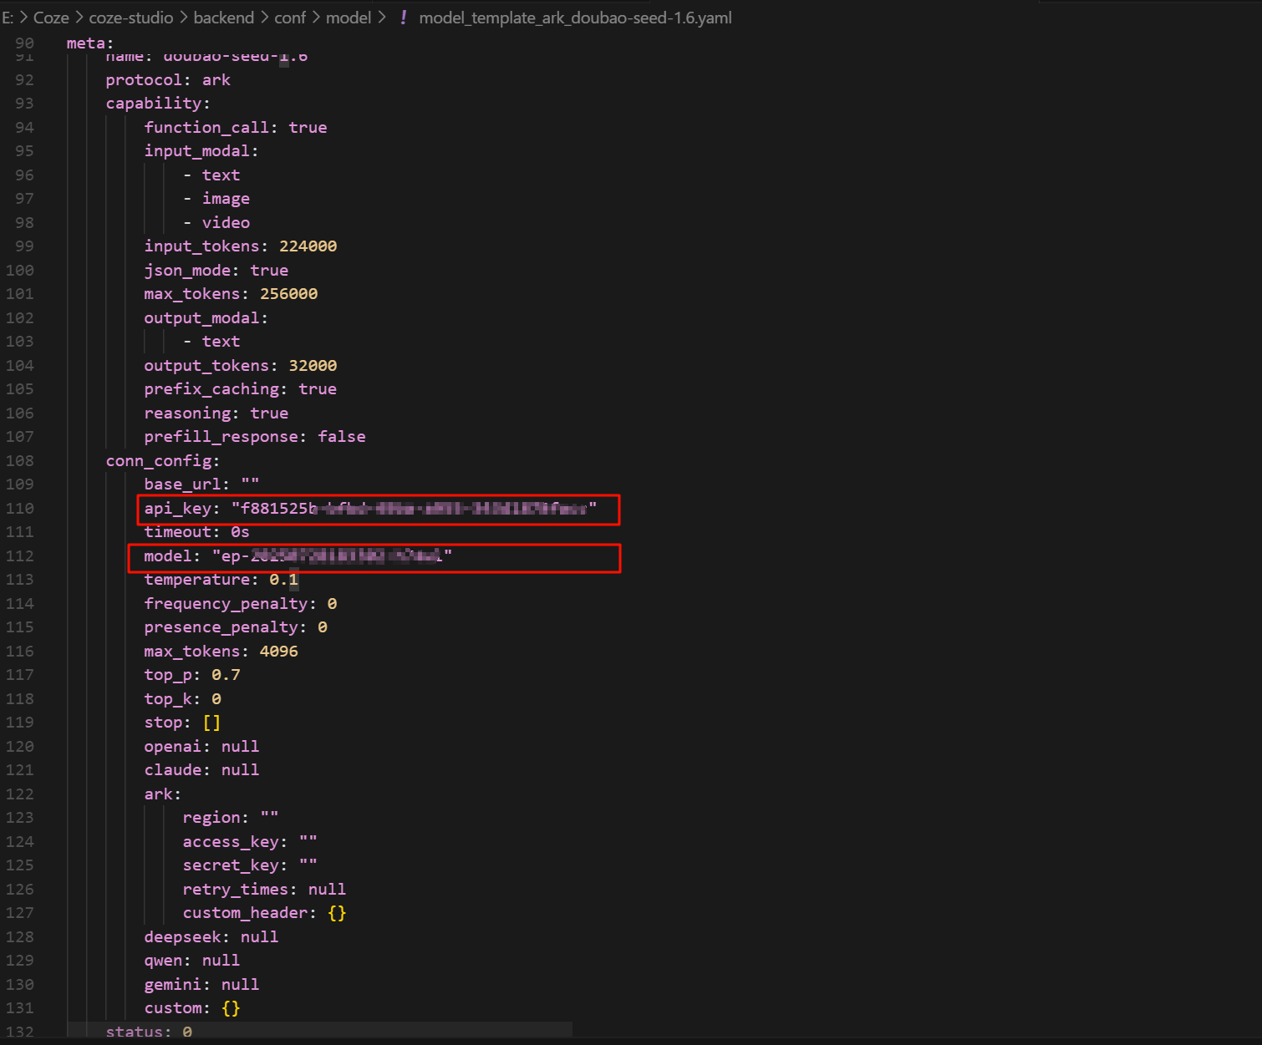Click 'top_k: 0' line

coord(183,699)
